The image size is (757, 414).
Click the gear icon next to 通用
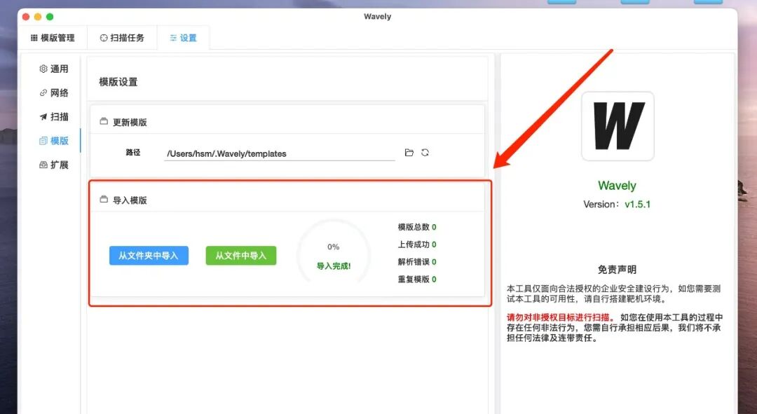click(x=43, y=69)
